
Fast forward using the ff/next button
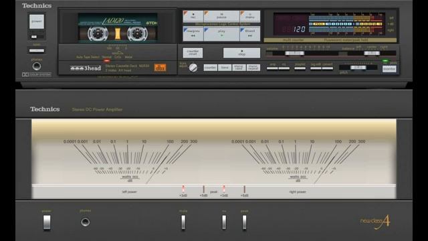250,34
